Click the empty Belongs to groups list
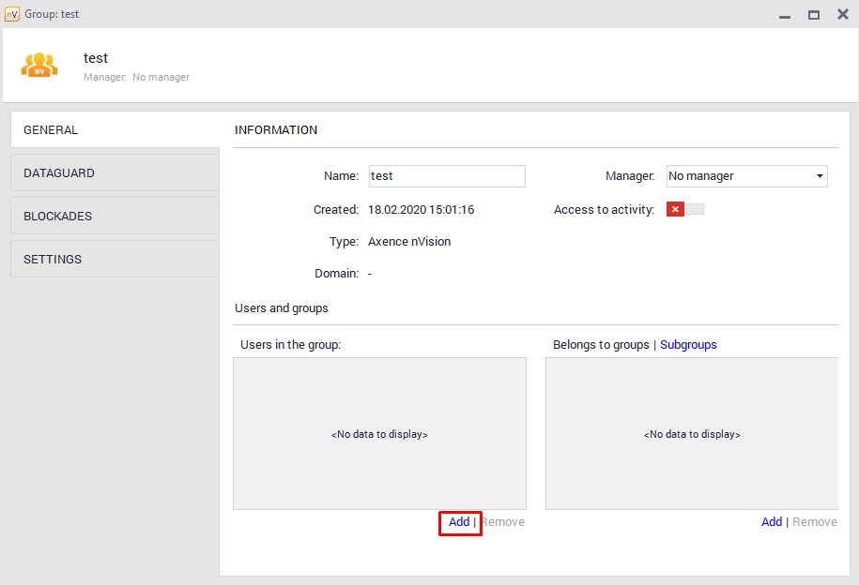859x585 pixels. (x=692, y=434)
